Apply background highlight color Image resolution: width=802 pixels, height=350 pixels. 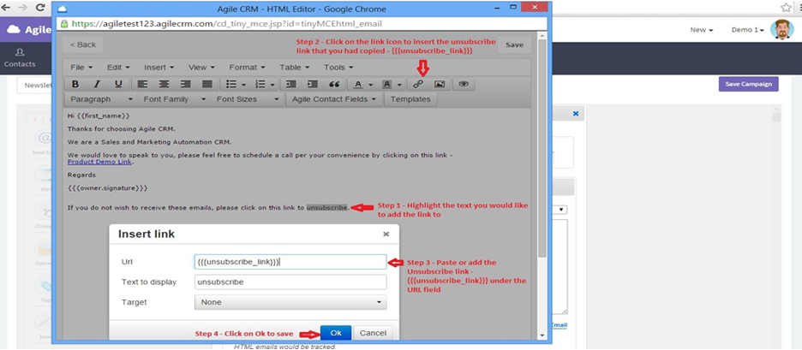pos(387,85)
